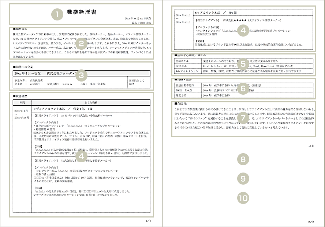Select the 上場： 東証一部上場 entry
The image size is (325, 227).
point(93,84)
